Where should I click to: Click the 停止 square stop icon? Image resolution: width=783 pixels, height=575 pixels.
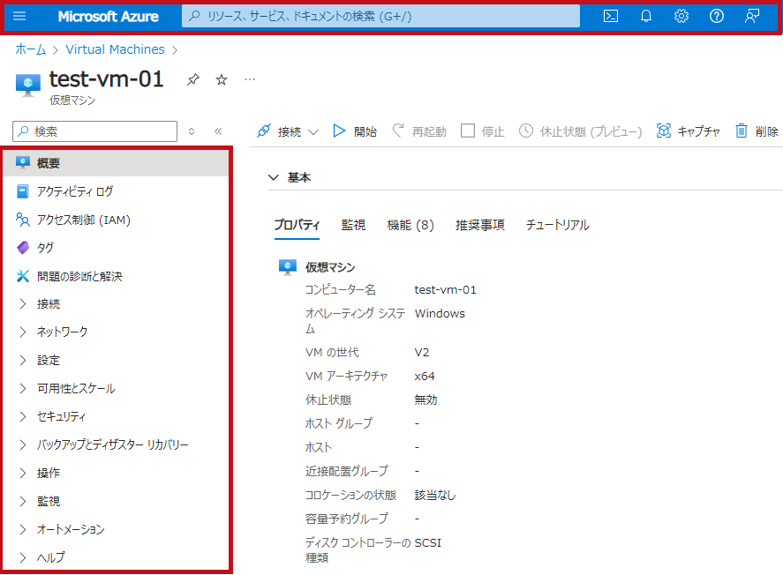tap(467, 131)
